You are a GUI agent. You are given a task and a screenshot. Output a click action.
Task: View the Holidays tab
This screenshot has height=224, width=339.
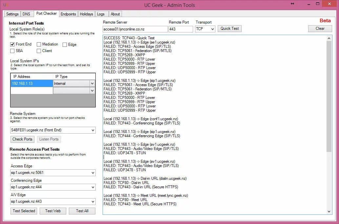coord(86,14)
